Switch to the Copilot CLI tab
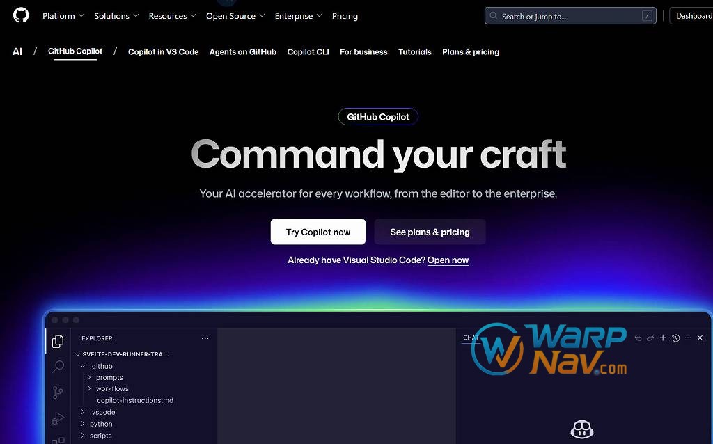The image size is (713, 444). pos(308,52)
